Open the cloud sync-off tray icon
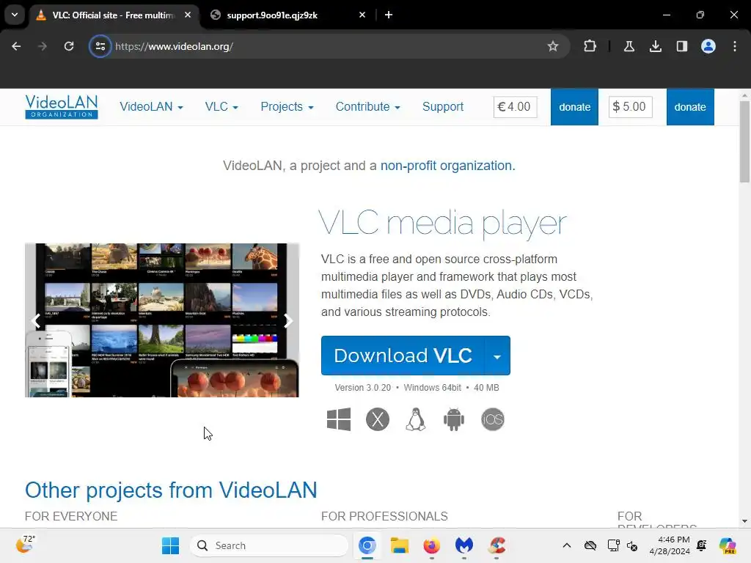The image size is (751, 563). [590, 545]
